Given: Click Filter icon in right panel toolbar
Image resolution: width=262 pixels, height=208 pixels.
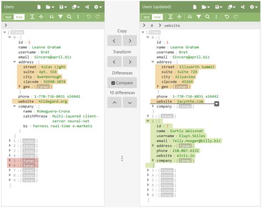Looking at the screenshot, I should point(198,17).
